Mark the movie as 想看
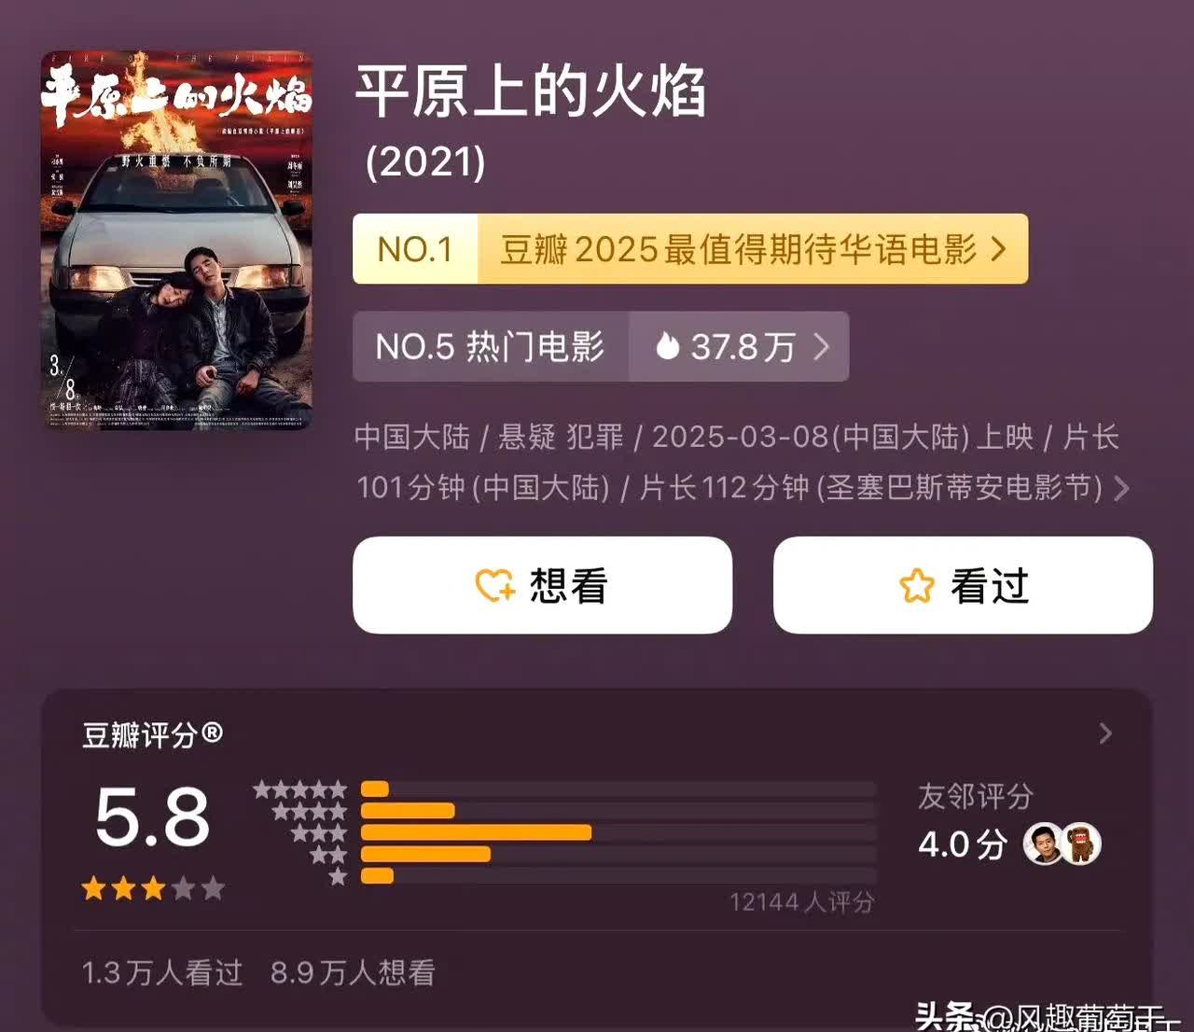The height and width of the screenshot is (1032, 1194). point(542,585)
